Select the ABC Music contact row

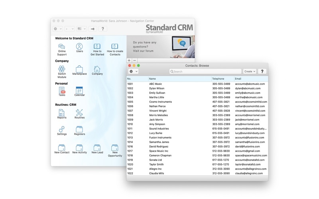197,84
